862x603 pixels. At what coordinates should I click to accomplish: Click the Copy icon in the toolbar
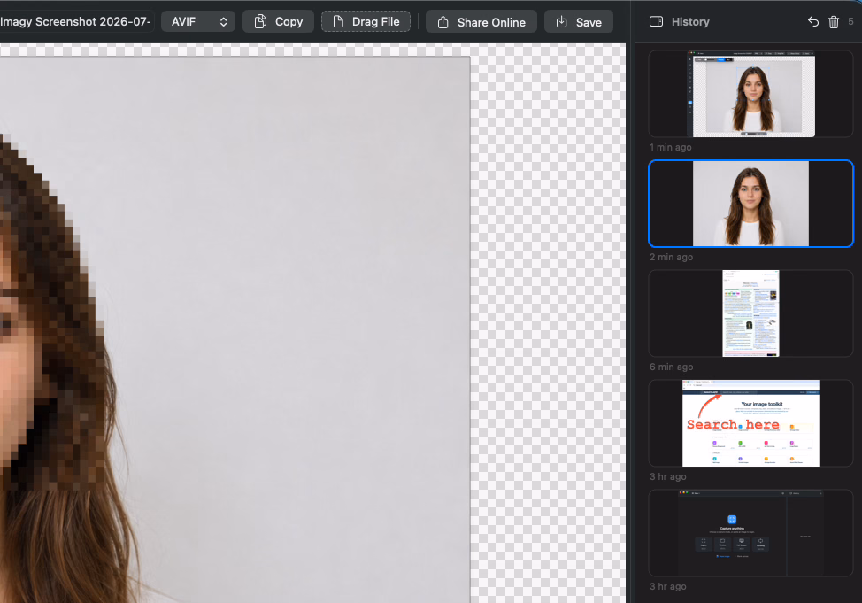[x=260, y=21]
